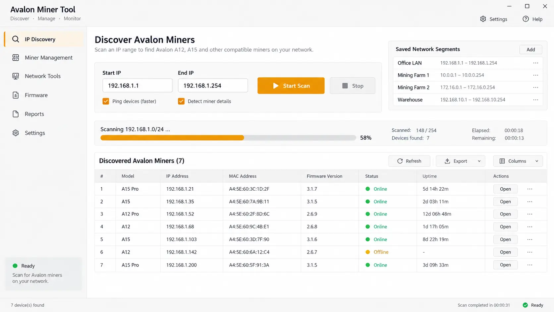The image size is (554, 312).
Task: Expand the Export dropdown arrow
Action: click(x=479, y=161)
